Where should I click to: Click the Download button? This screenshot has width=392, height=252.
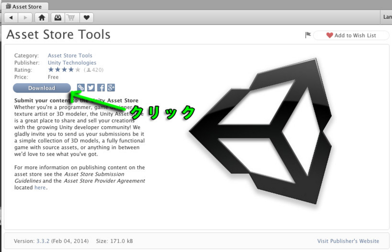coord(42,88)
